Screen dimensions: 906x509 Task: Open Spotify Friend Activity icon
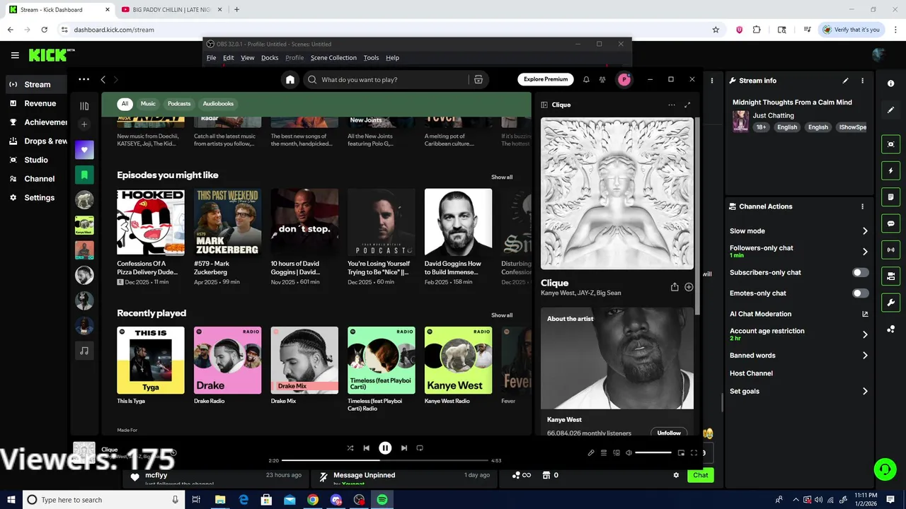coord(602,80)
